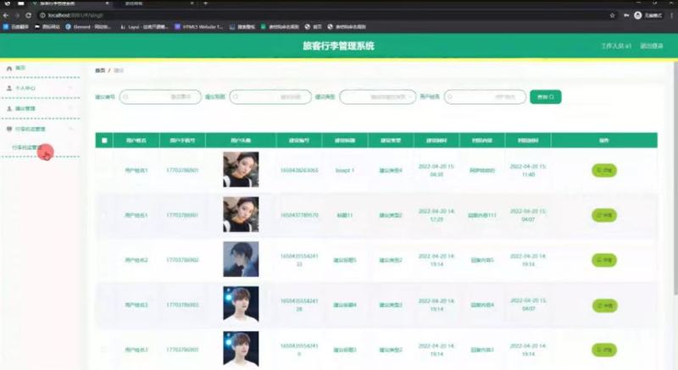Reload the page with browser refresh icon
This screenshot has height=370, width=678.
point(29,15)
